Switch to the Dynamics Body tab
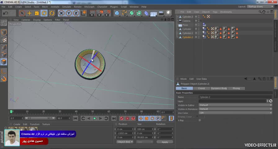Viewport: 278px width, 149px height. (x=219, y=88)
